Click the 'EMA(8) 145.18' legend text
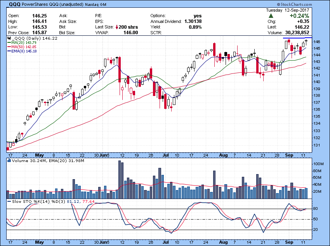 24,51
